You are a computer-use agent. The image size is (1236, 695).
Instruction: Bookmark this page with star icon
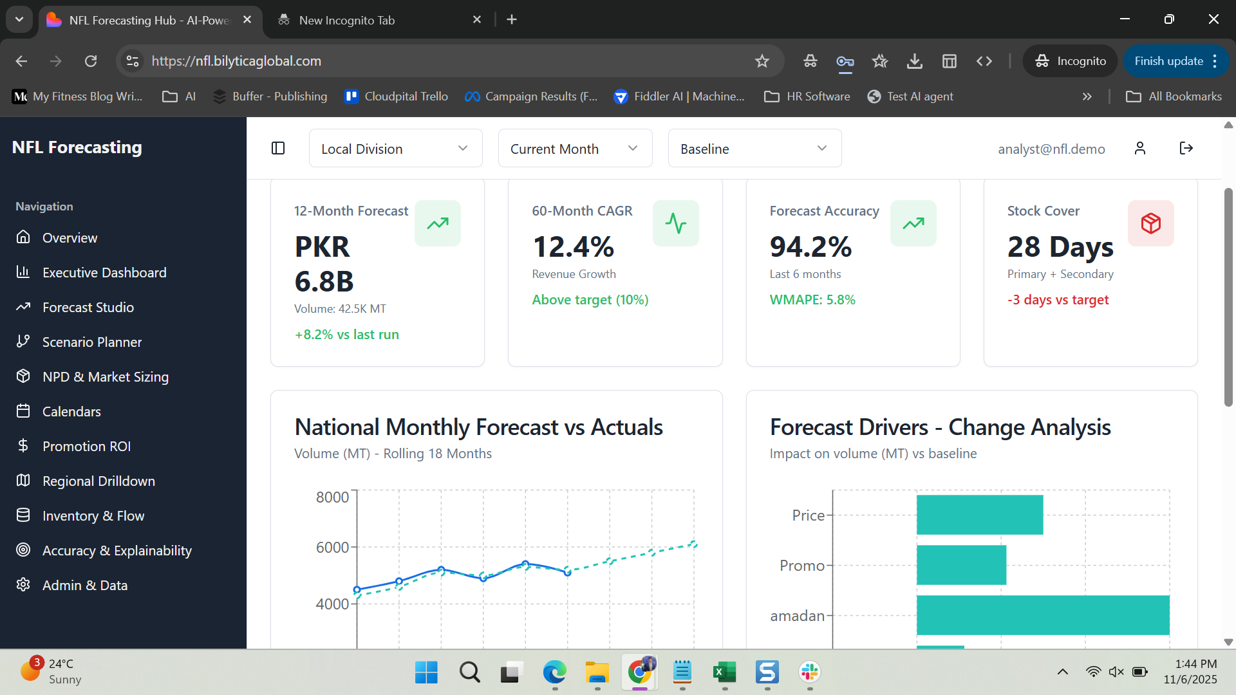762,61
